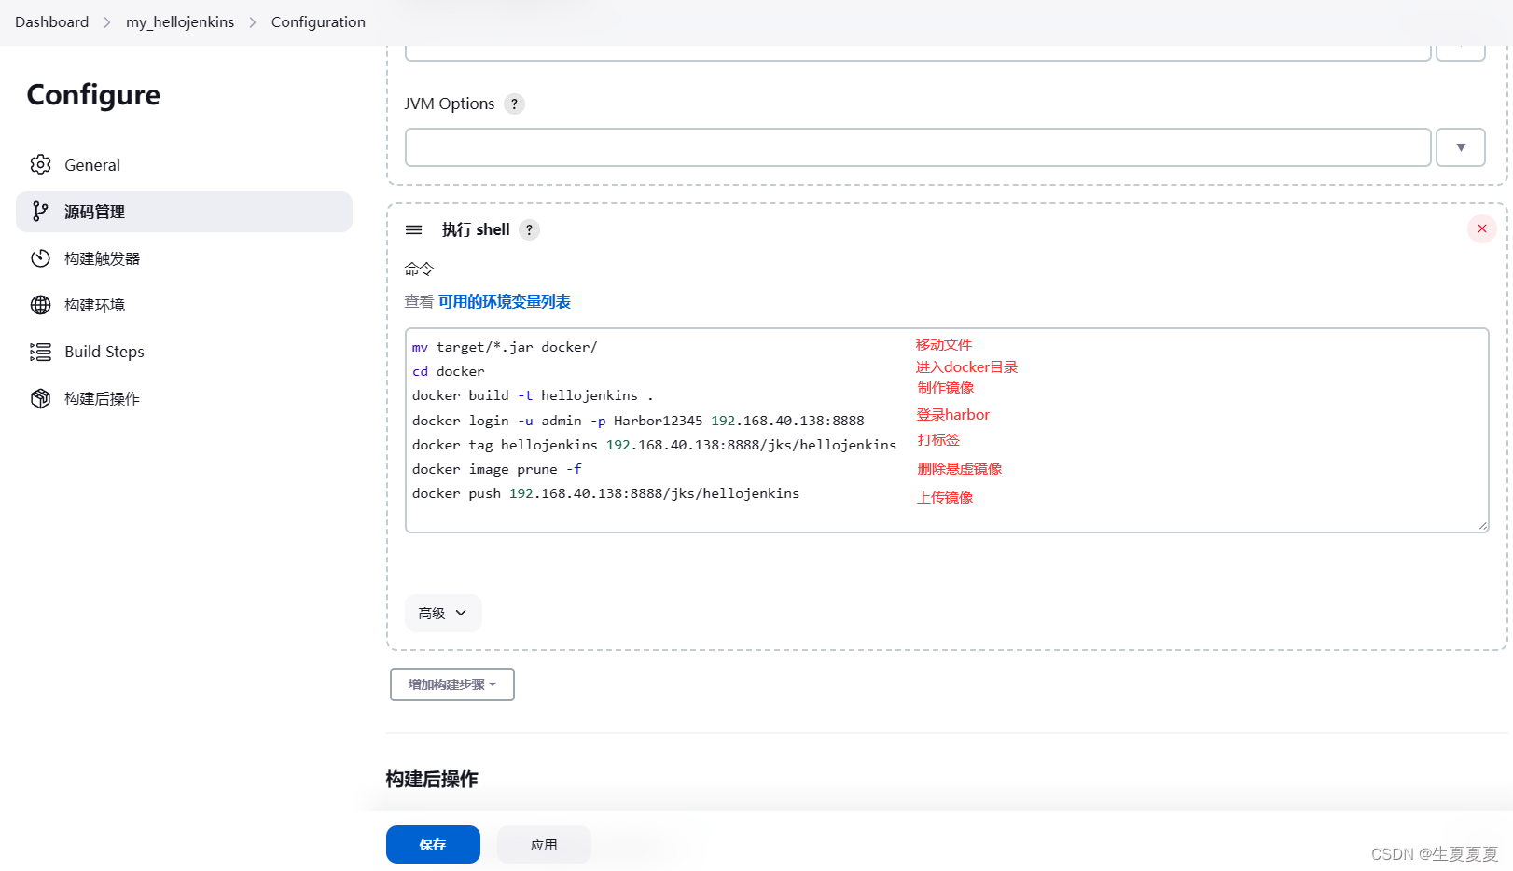Click the 'docker image prune -f' line
This screenshot has width=1513, height=871.
coord(496,469)
